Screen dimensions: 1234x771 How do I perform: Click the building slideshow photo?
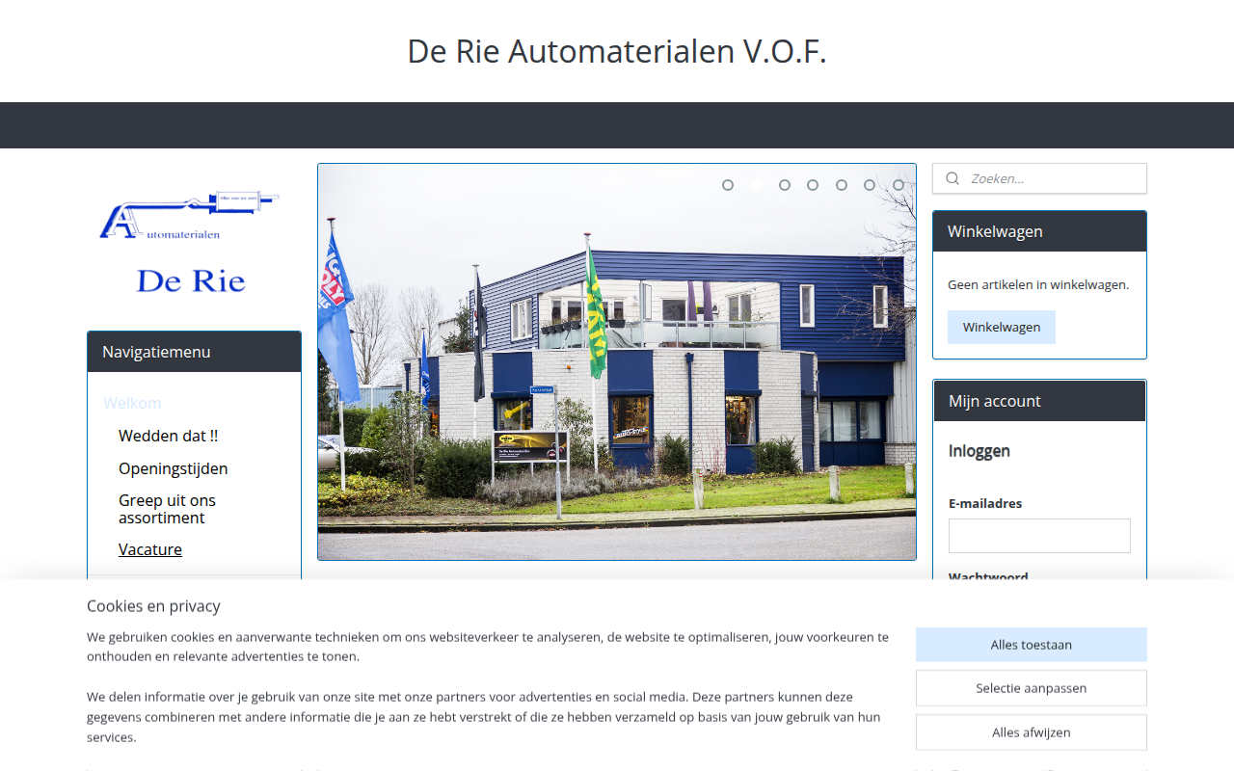tap(617, 361)
